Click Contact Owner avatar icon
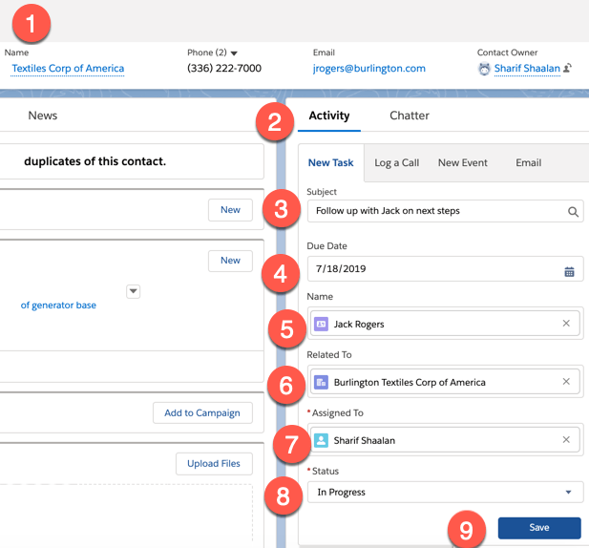This screenshot has height=548, width=589. 484,69
